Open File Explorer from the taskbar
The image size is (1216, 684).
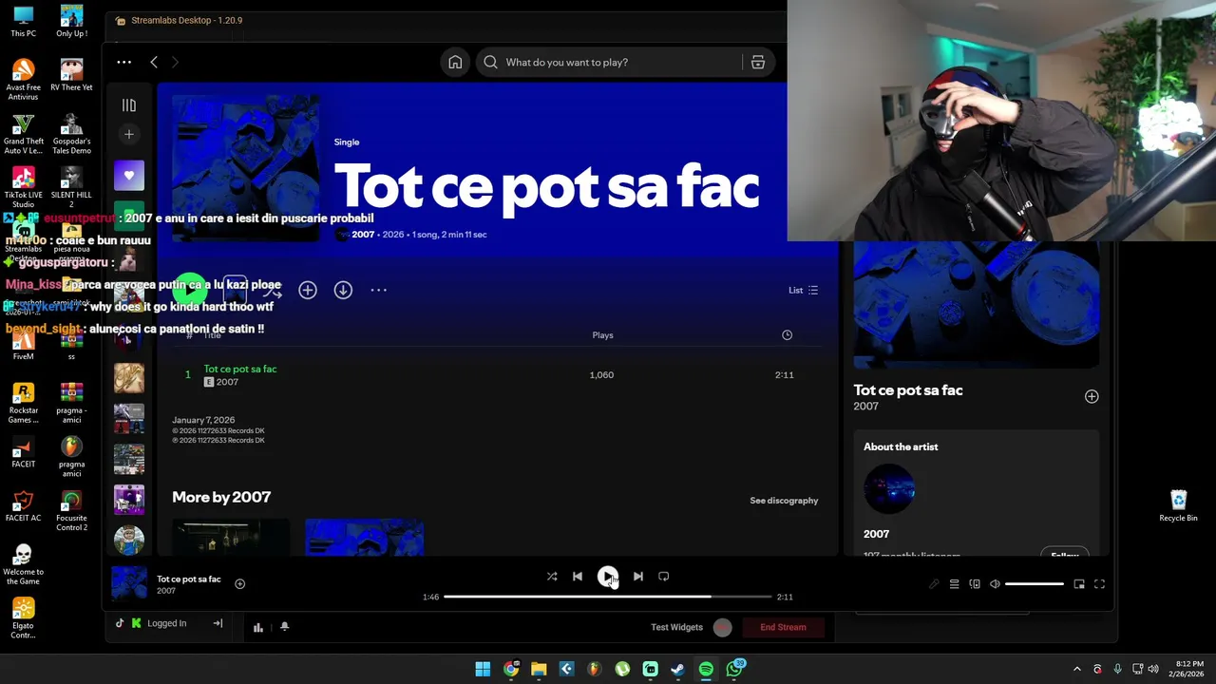tap(539, 670)
